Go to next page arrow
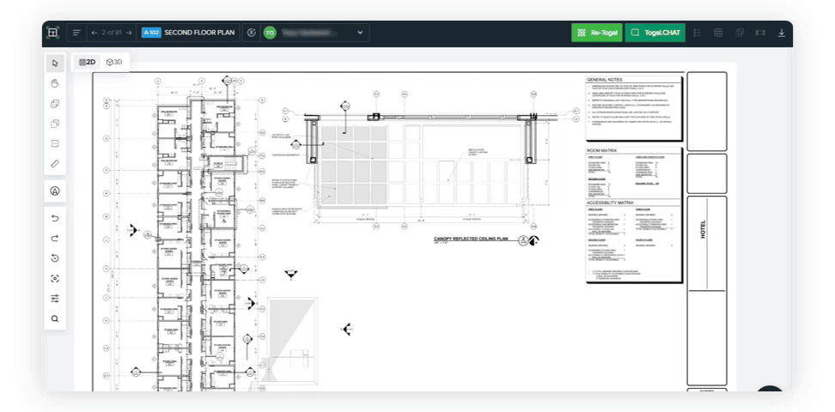This screenshot has width=835, height=412. pyautogui.click(x=129, y=33)
